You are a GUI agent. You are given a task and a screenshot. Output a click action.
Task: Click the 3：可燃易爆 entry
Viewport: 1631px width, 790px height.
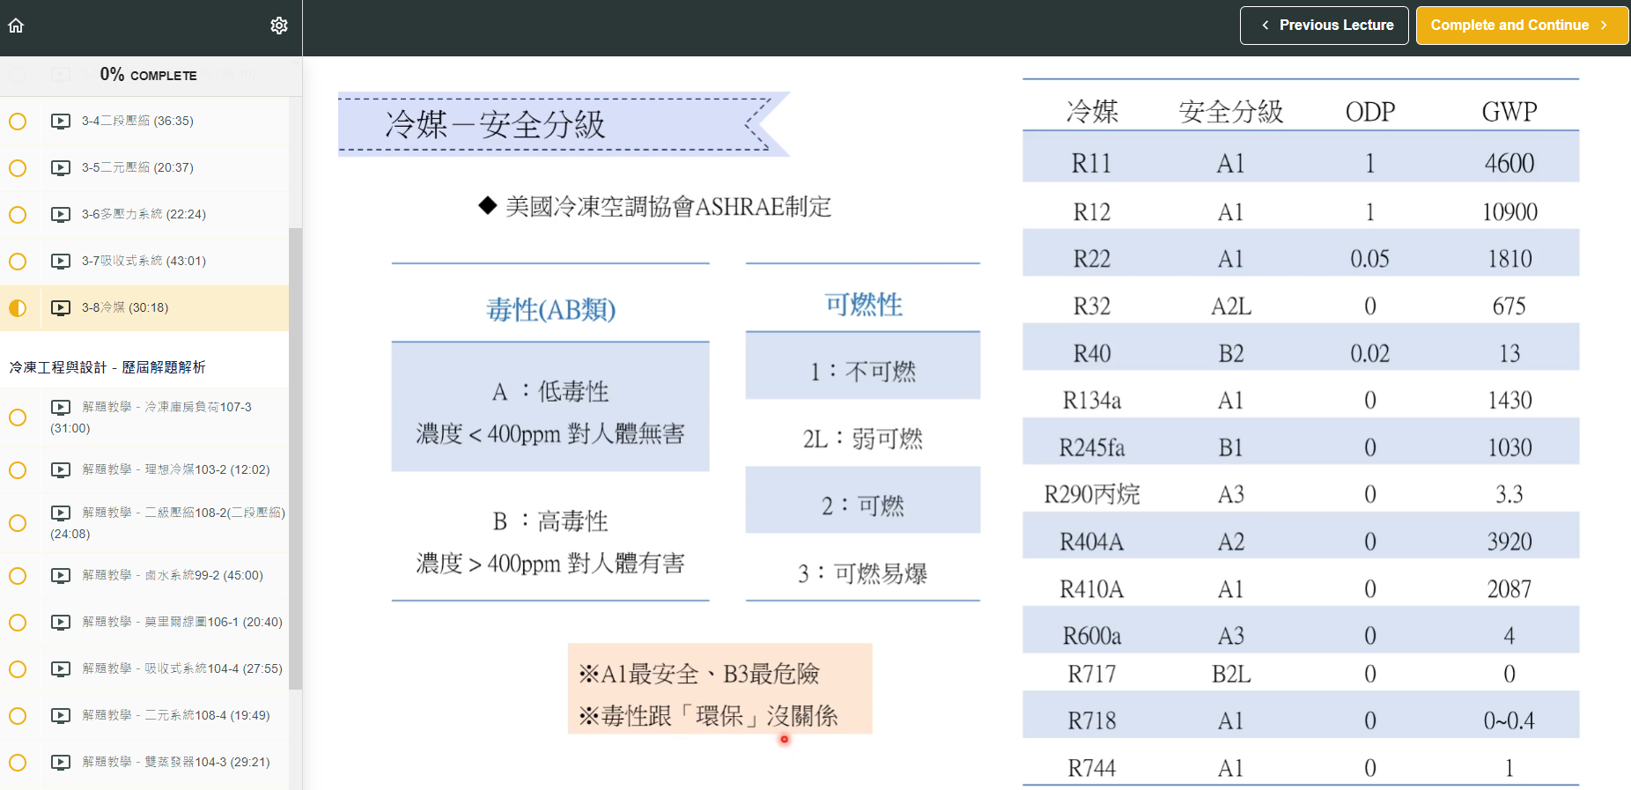[863, 574]
